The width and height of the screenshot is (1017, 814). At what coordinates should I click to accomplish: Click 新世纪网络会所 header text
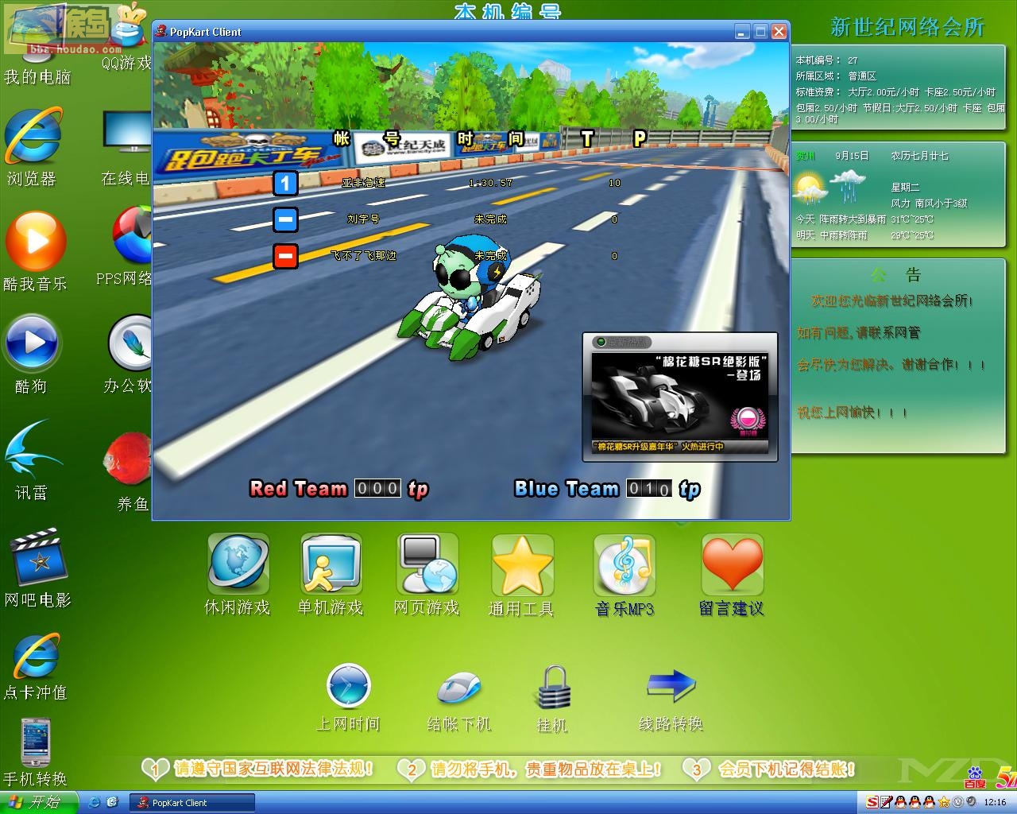pos(907,27)
